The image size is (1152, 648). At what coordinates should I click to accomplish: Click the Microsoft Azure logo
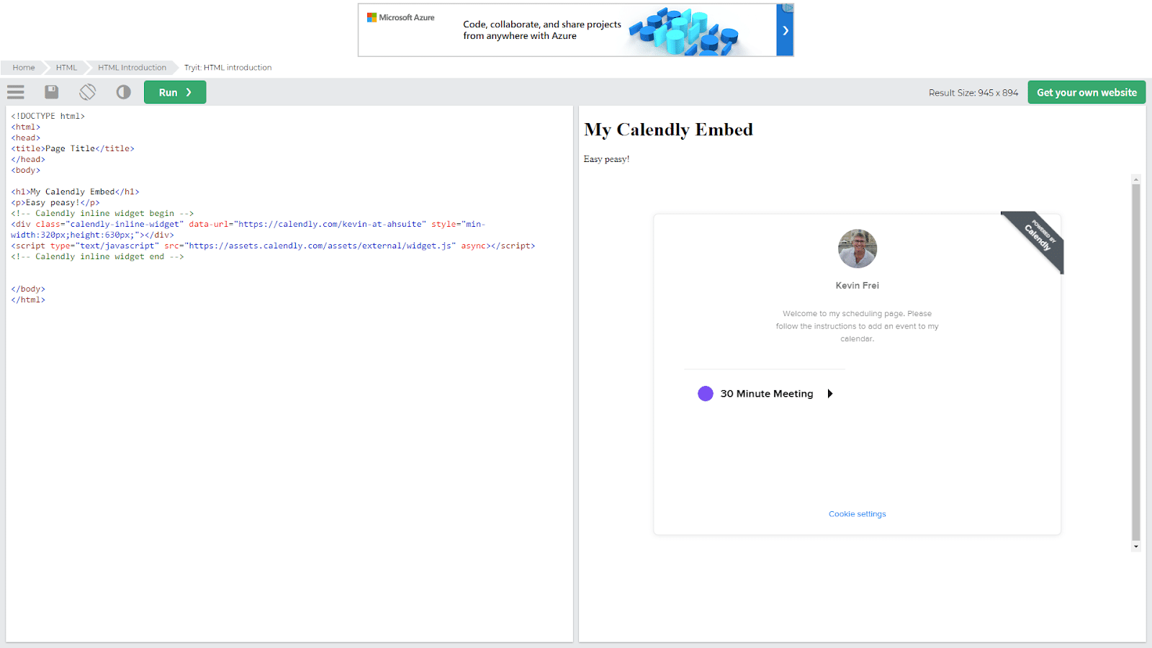pos(401,17)
